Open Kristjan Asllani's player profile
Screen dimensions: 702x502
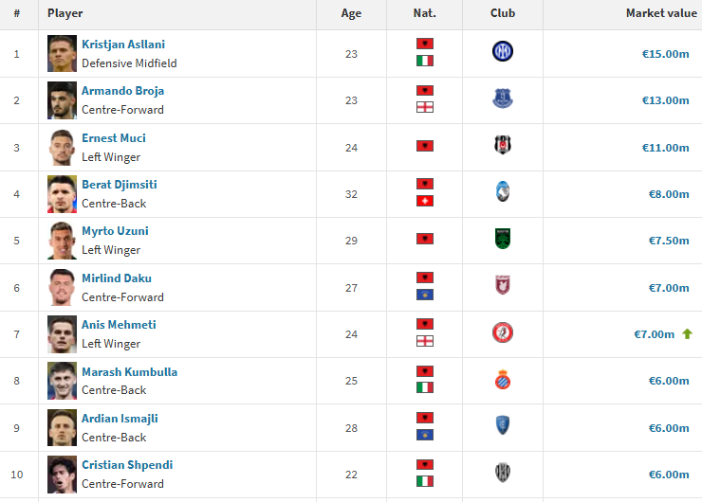coord(123,45)
